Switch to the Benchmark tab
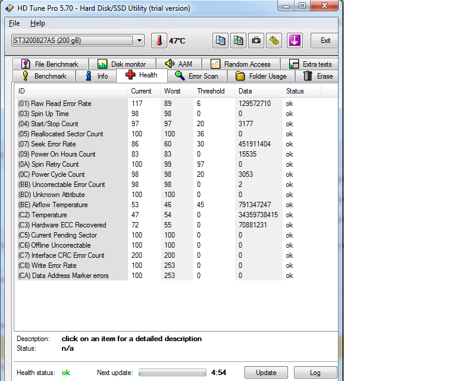Viewport: 457px width, 381px height. pyautogui.click(x=45, y=76)
